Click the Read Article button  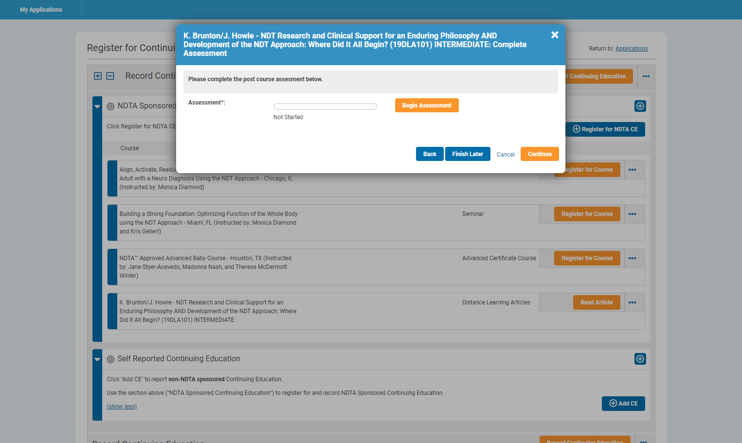pos(597,302)
